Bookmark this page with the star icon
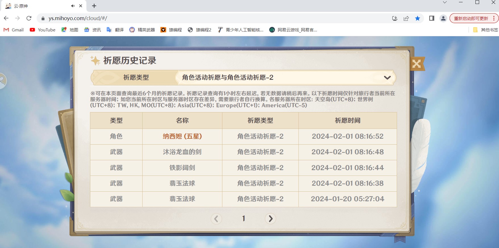The width and height of the screenshot is (499, 248). pos(417,18)
